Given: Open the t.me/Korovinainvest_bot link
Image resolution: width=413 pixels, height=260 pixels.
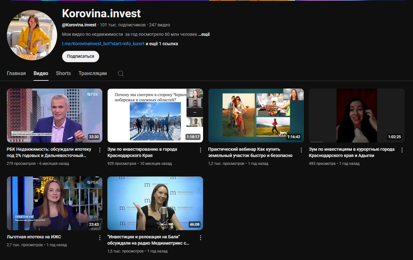Looking at the screenshot, I should point(103,44).
